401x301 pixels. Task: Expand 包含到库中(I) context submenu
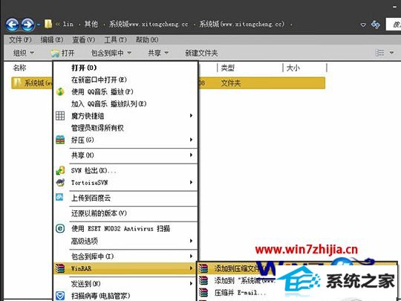[x=125, y=256]
